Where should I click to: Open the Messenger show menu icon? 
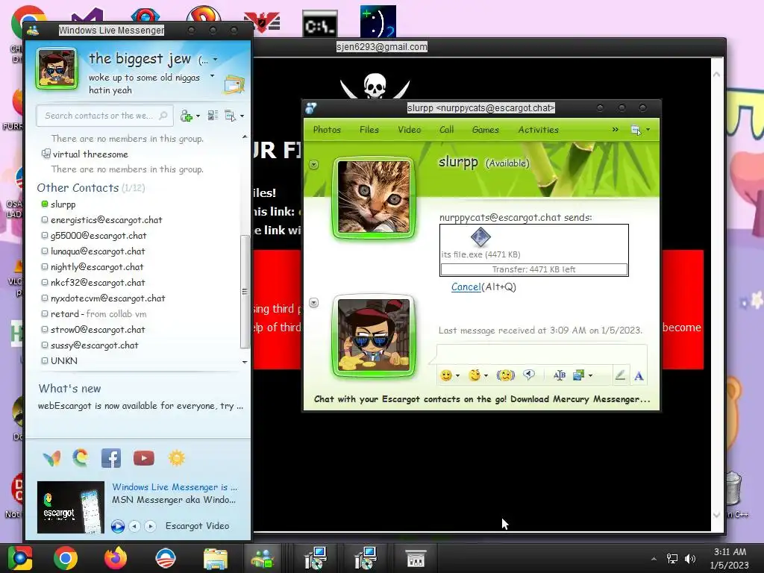coord(231,116)
